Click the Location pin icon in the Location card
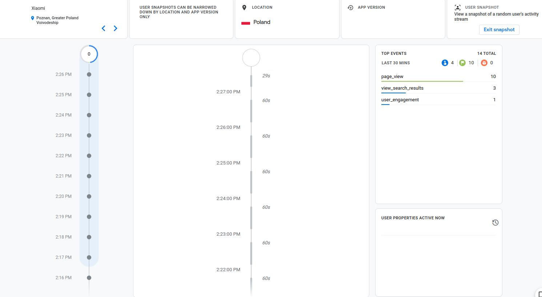The height and width of the screenshot is (297, 542). 244,7
